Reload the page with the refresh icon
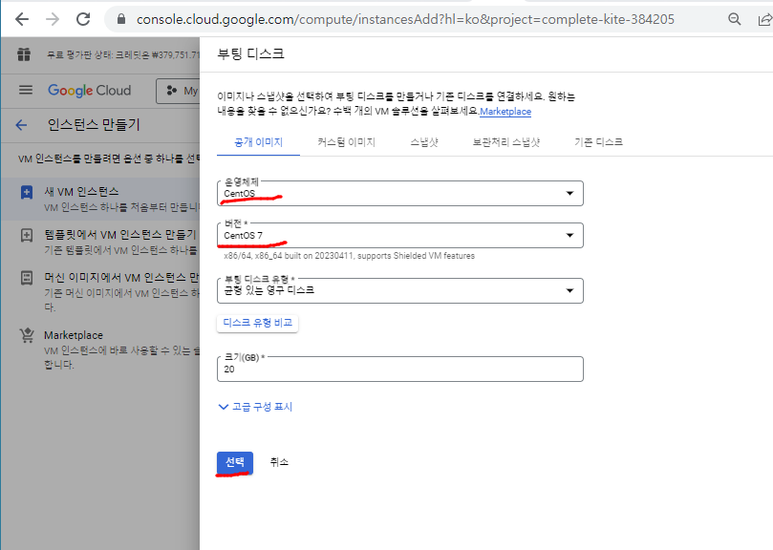Screen dimensions: 773x550 point(83,19)
